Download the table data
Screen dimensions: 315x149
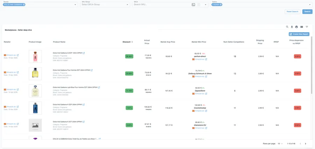pyautogui.click(x=292, y=27)
